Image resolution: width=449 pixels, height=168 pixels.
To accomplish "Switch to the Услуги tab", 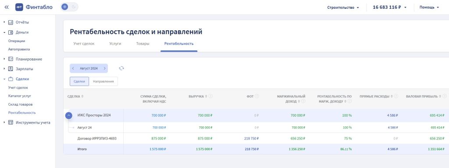I will pos(115,44).
